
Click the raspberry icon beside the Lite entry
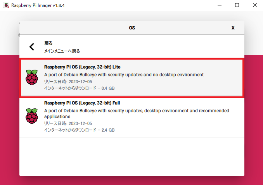click(32, 77)
